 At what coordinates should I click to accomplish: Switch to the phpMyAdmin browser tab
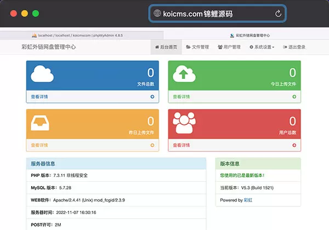coord(82,34)
